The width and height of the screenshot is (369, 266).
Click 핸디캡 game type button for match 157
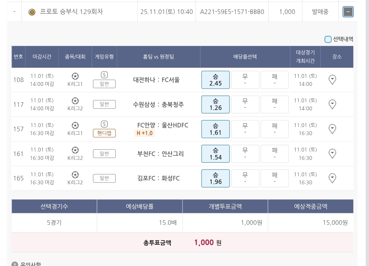104,133
